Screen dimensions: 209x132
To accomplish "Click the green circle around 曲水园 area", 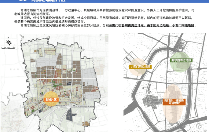I will [180, 62].
